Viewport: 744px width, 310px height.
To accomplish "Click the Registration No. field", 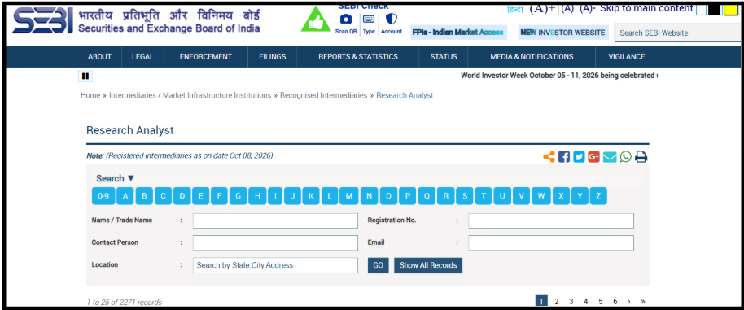I will (x=551, y=220).
